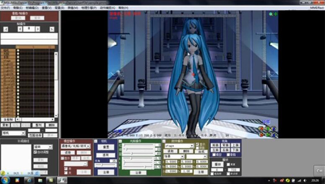
Task: Open the 地面 dropdown in accessory panel
Action: (174, 156)
